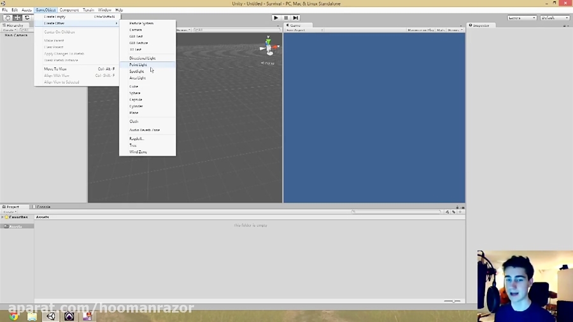
Task: Click the Project search field
Action: click(397, 212)
